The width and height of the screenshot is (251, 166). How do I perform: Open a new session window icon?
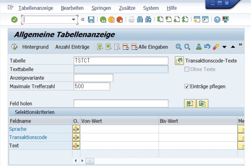pyautogui.click(x=197, y=19)
